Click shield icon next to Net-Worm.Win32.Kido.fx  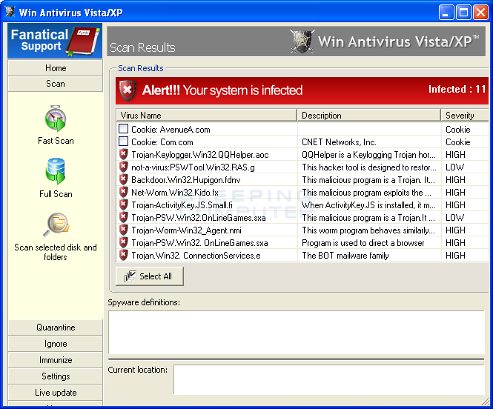(x=124, y=192)
